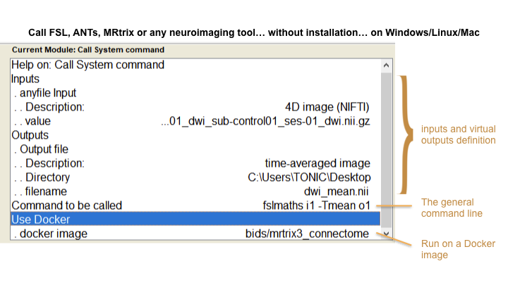Select the Outputs section row
The height and width of the screenshot is (285, 508).
coord(30,134)
